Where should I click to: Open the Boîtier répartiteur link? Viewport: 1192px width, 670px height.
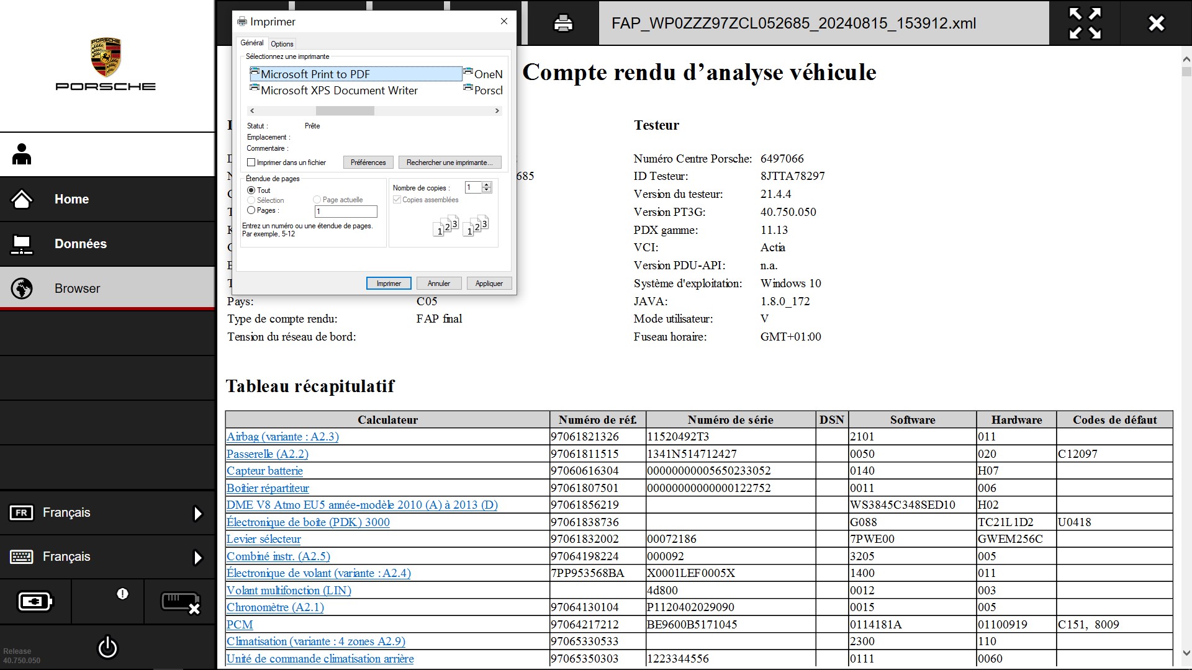(x=268, y=488)
